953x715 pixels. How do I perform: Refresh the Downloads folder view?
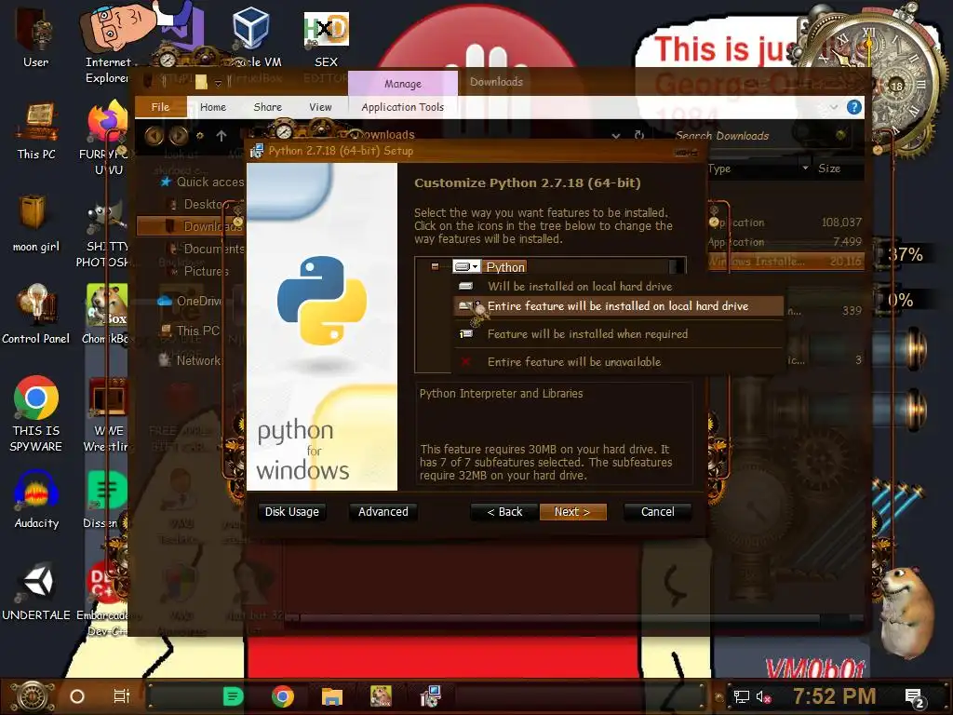pos(638,135)
